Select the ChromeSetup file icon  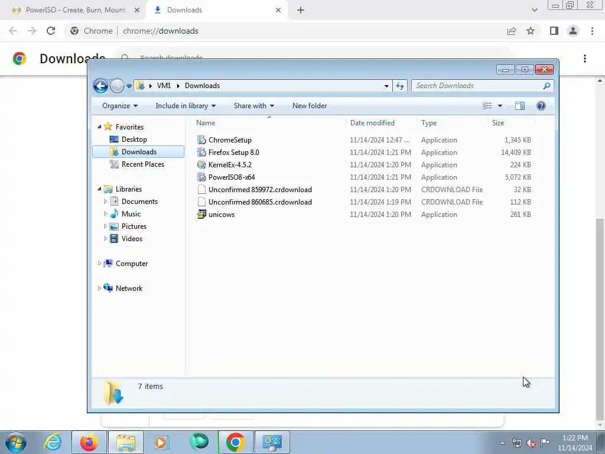[201, 140]
